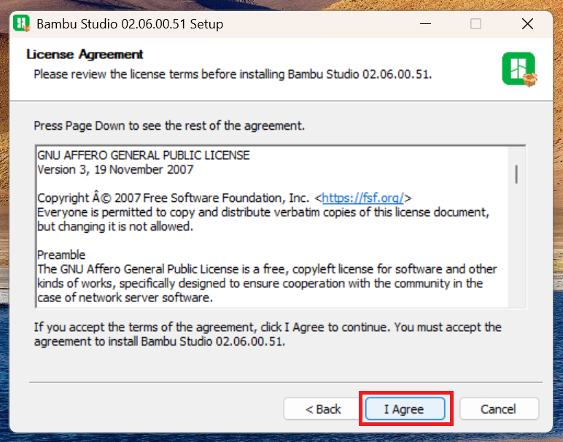The image size is (563, 442).
Task: Click the scrollbar track below the thumb
Action: [x=516, y=248]
